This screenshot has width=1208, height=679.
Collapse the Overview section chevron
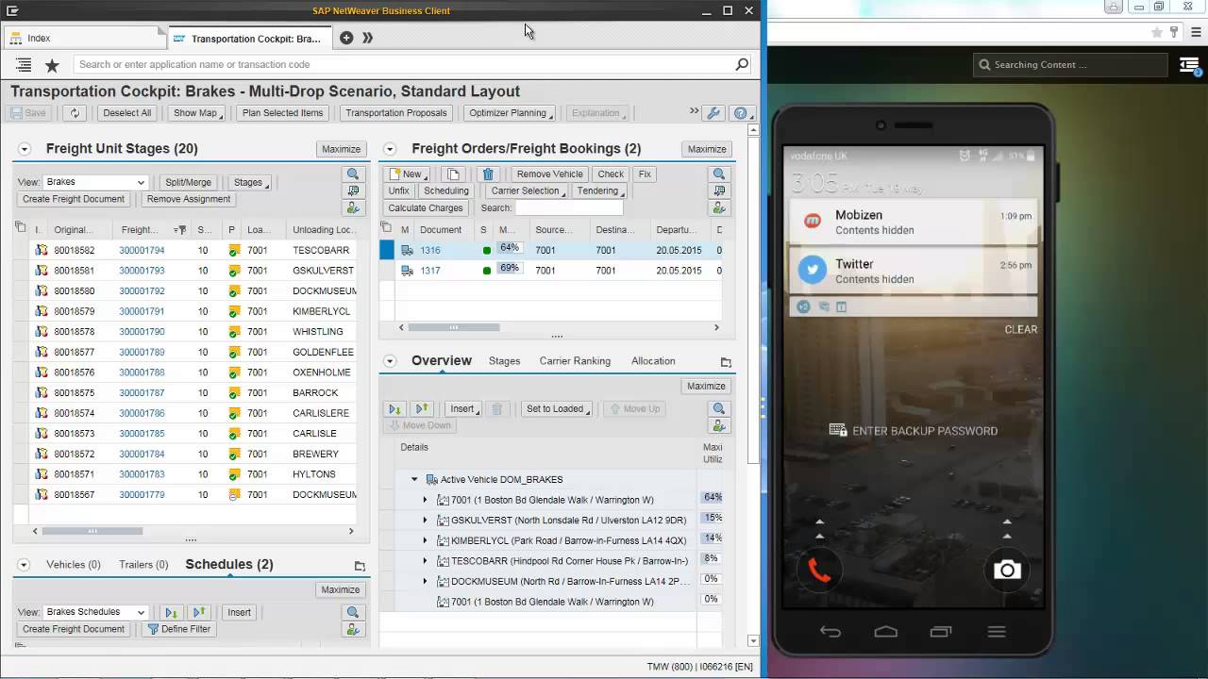pos(390,361)
